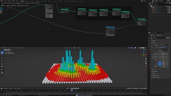Viewport: 171px width, 96px height.
Task: Expand the Ray Visibility panel
Action: pyautogui.click(x=155, y=71)
